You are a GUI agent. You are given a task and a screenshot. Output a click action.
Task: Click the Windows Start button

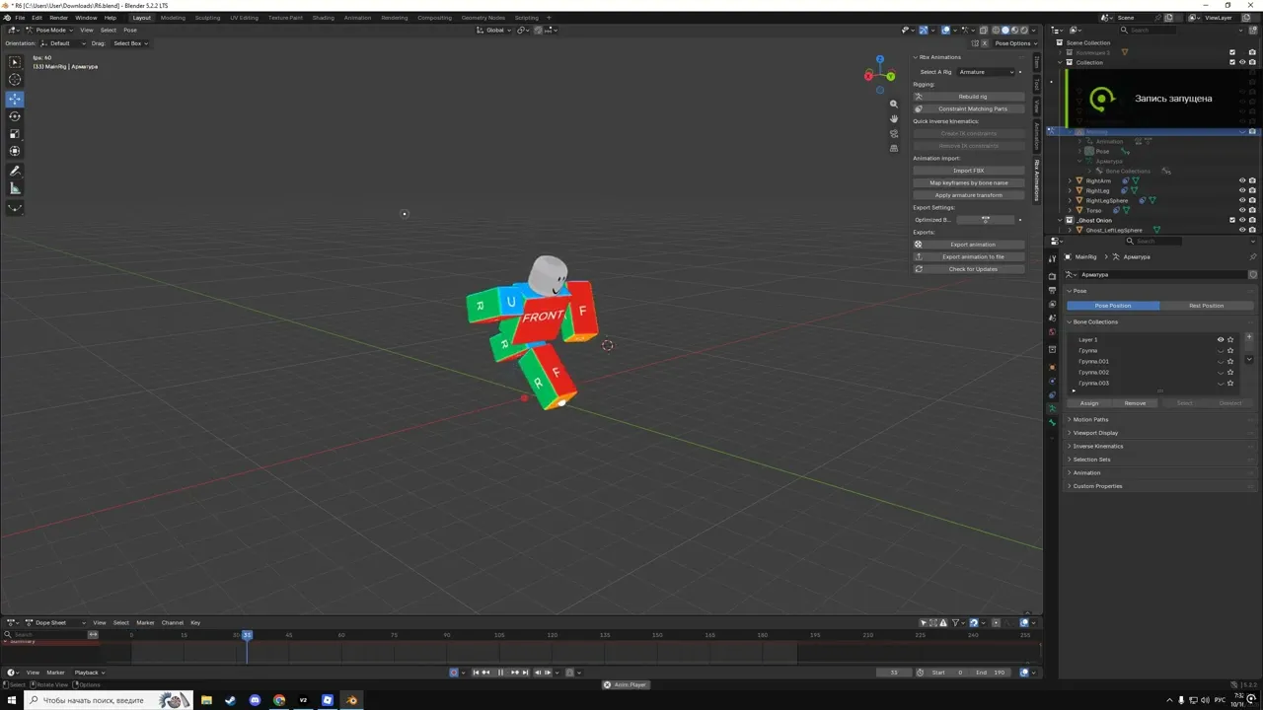[x=11, y=700]
